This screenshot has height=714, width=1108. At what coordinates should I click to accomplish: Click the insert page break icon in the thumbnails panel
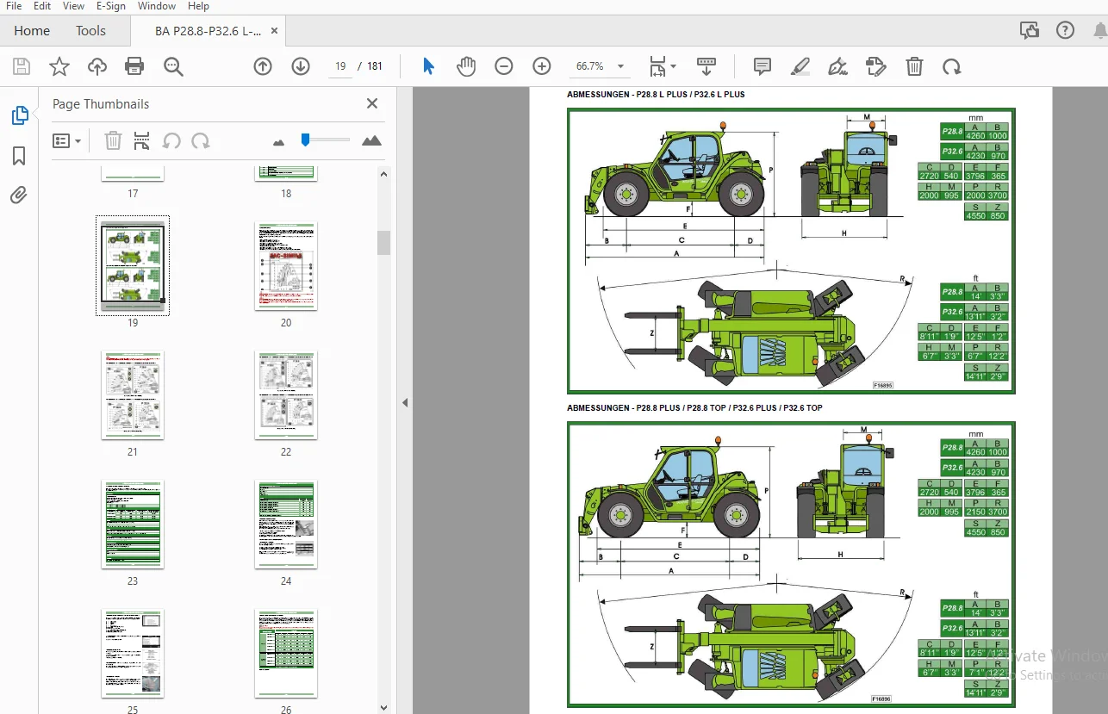point(142,140)
